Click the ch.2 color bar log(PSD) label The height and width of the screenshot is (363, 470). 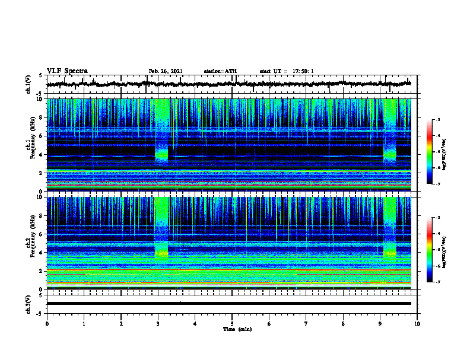coord(444,252)
